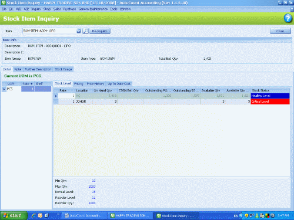Click the blue help question mark icon

tap(288, 18)
